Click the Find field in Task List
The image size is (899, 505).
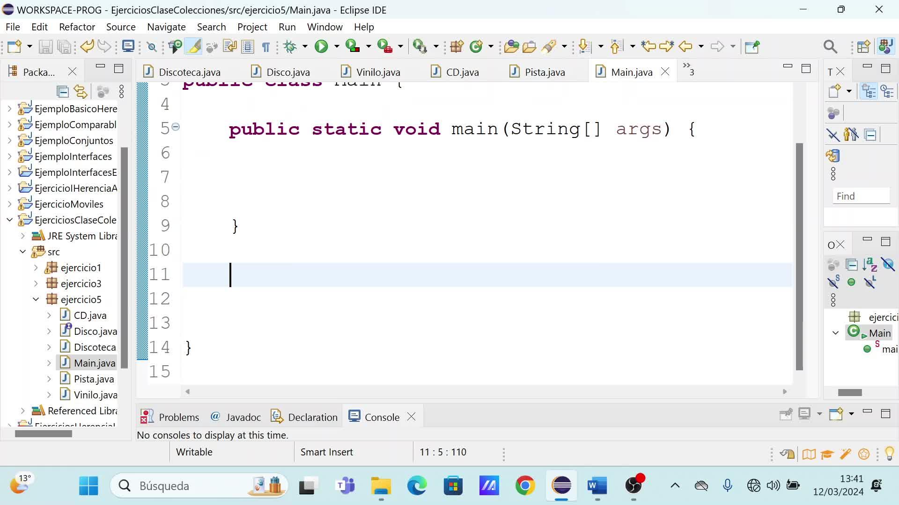pos(861,196)
